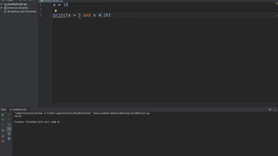278x156 pixels.
Task: Click the print function in line 3
Action: tap(59, 15)
